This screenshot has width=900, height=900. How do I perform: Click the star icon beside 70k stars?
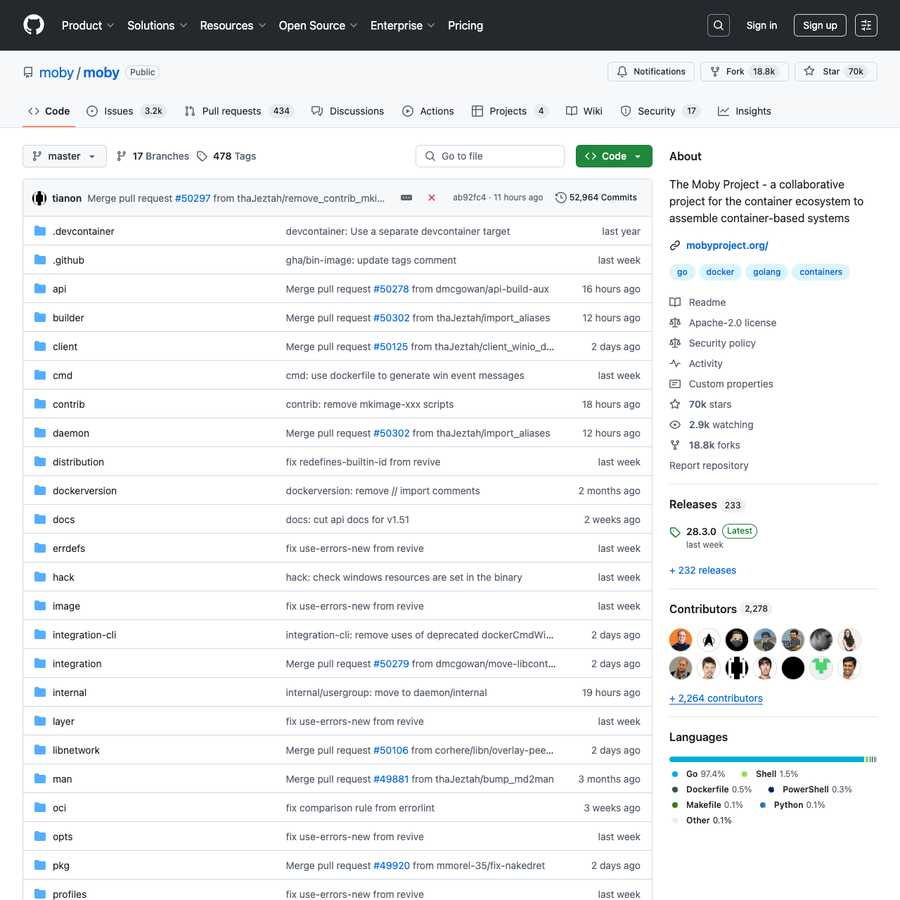(675, 404)
